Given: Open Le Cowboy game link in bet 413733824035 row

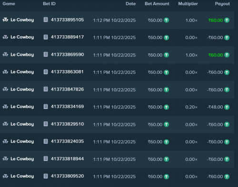Looking at the screenshot, I should pyautogui.click(x=22, y=141).
